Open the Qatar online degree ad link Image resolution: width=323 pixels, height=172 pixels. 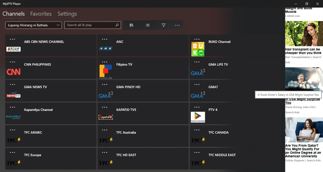303,151
